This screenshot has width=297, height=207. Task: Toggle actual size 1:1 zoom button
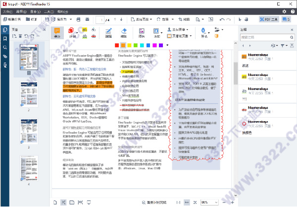178,203
